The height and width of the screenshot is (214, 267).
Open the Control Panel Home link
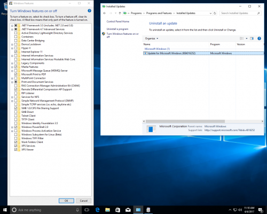tap(118, 21)
